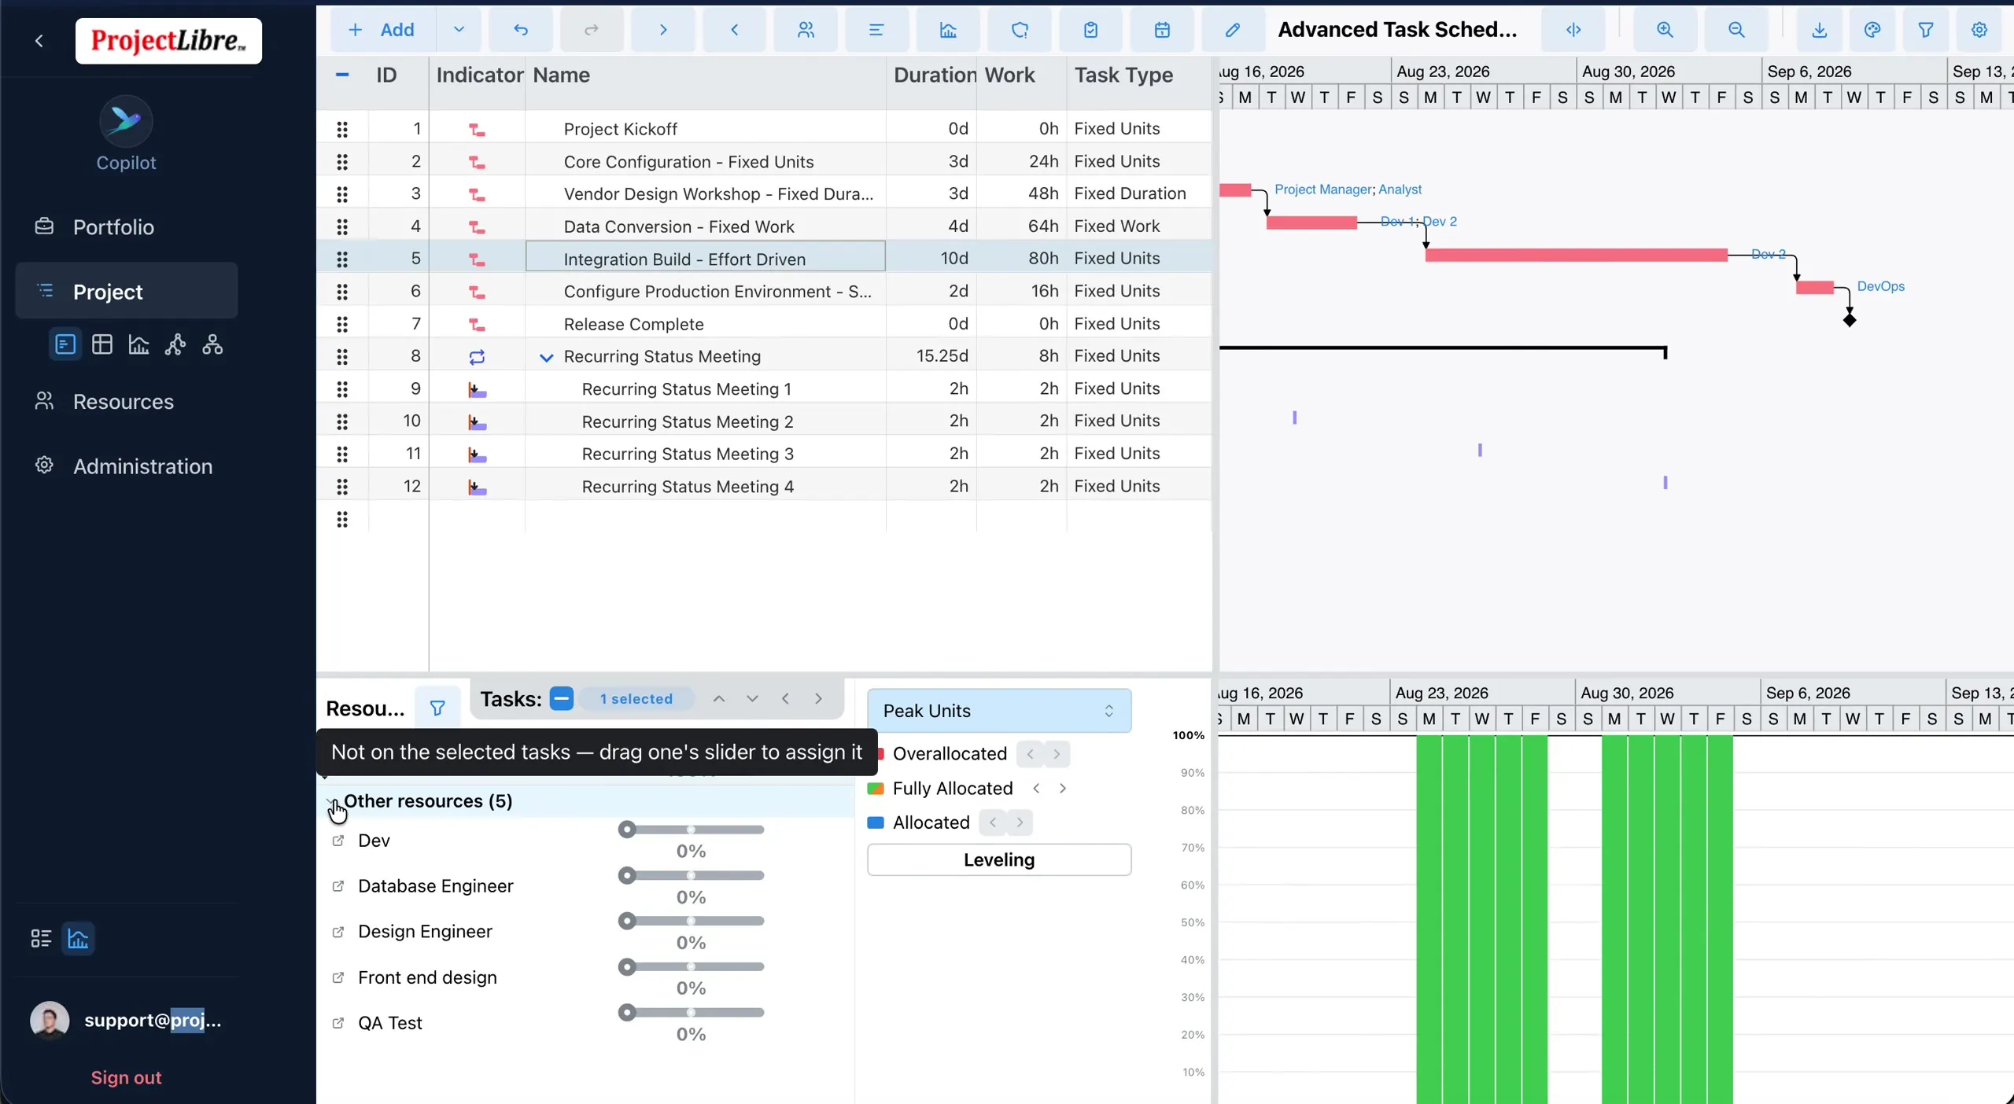Image resolution: width=2014 pixels, height=1104 pixels.
Task: Click the Dev resource assignment slider
Action: pos(691,830)
